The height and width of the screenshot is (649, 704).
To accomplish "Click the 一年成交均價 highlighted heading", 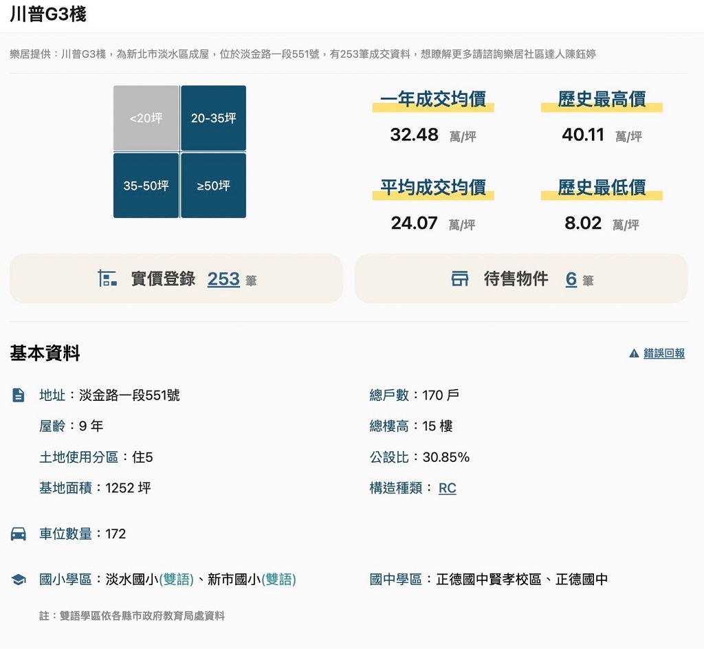I will pyautogui.click(x=433, y=99).
